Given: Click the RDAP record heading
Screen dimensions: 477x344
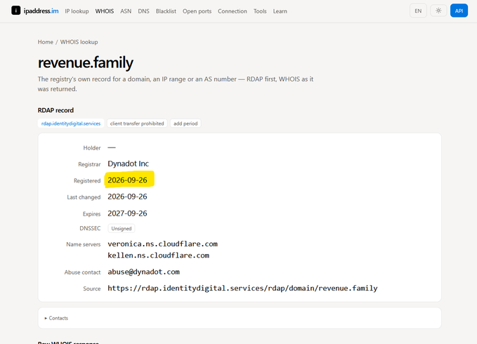Looking at the screenshot, I should [x=55, y=110].
